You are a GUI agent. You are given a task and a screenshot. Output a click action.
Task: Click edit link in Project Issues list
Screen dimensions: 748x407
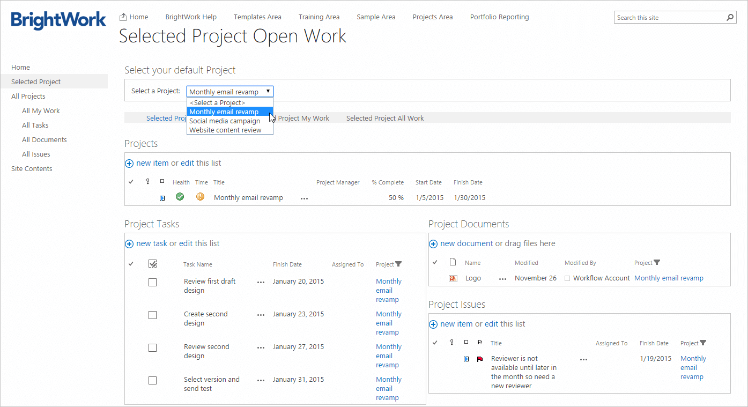[491, 324]
